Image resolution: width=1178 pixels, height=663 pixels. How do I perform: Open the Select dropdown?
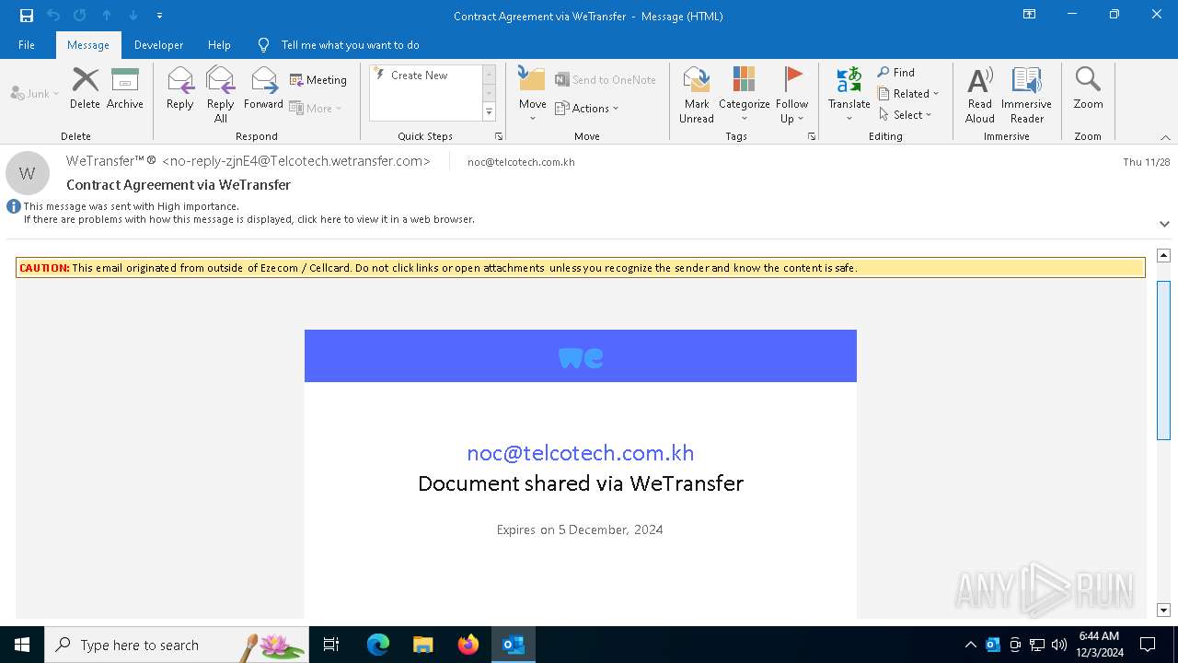click(906, 114)
